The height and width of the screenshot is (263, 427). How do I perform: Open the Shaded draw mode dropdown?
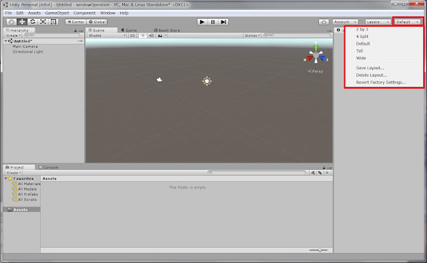coord(107,35)
